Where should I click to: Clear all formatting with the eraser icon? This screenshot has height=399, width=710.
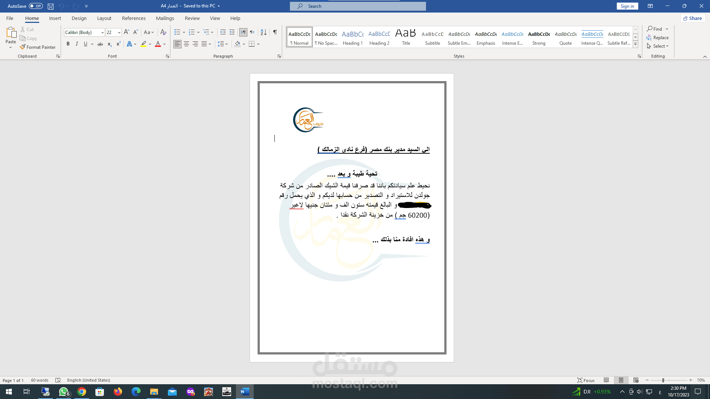pos(163,32)
